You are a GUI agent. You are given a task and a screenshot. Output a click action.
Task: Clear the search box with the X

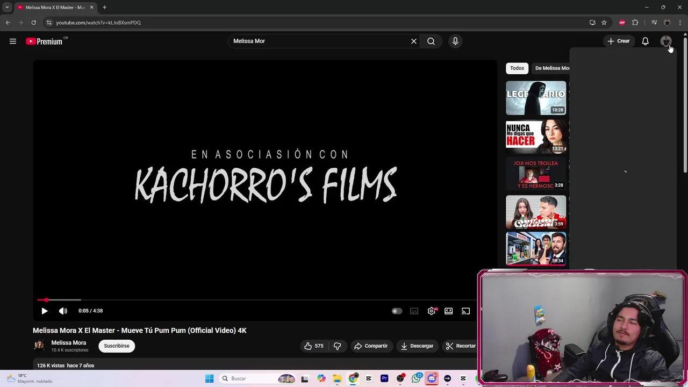(x=414, y=41)
